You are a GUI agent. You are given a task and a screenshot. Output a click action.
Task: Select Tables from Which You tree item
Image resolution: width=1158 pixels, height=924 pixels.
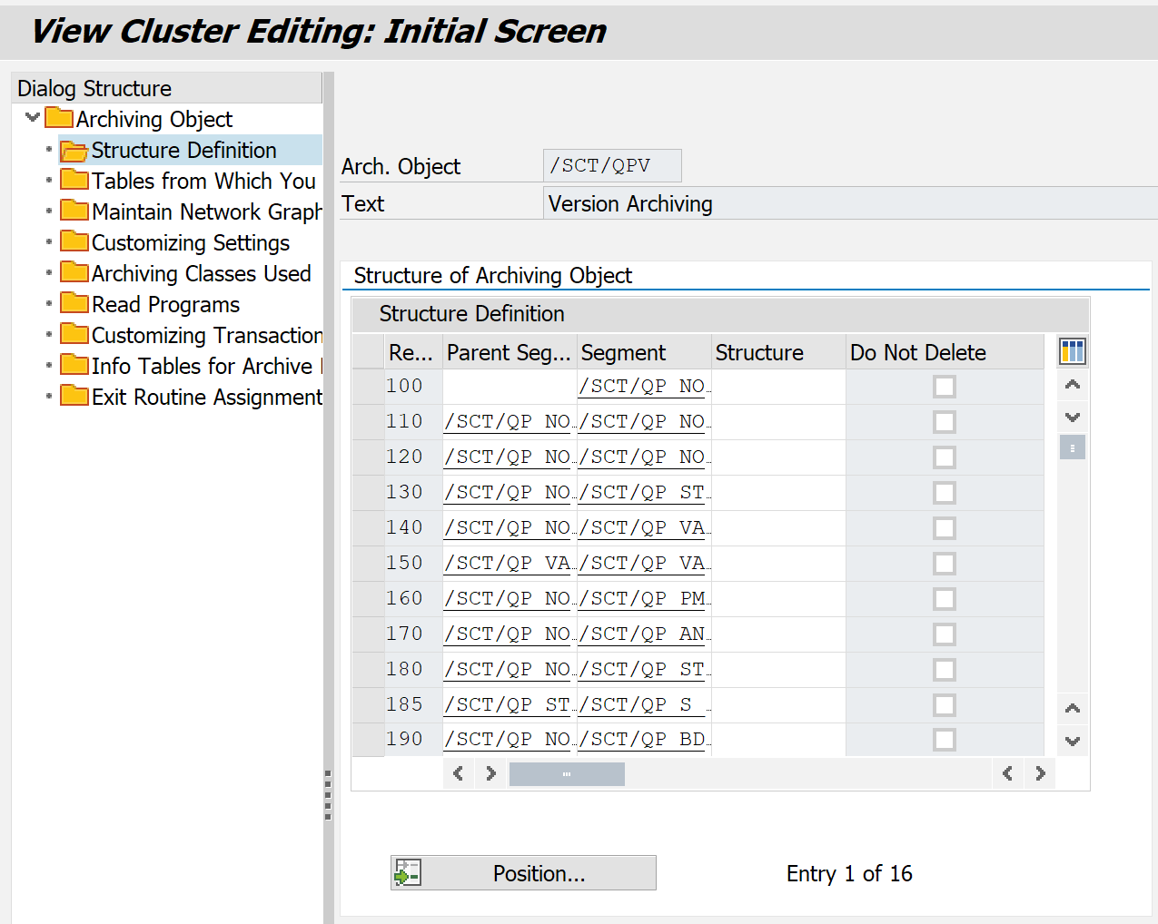click(203, 182)
